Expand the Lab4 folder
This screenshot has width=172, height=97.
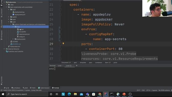pos(9,19)
